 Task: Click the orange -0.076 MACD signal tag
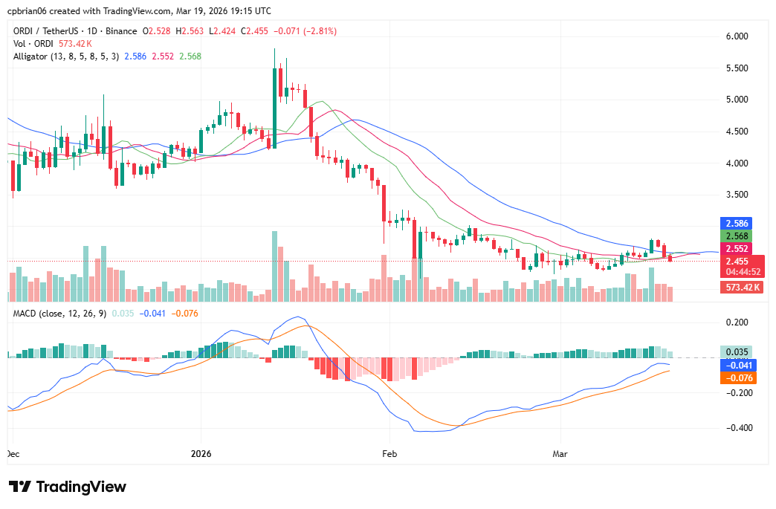pos(737,377)
